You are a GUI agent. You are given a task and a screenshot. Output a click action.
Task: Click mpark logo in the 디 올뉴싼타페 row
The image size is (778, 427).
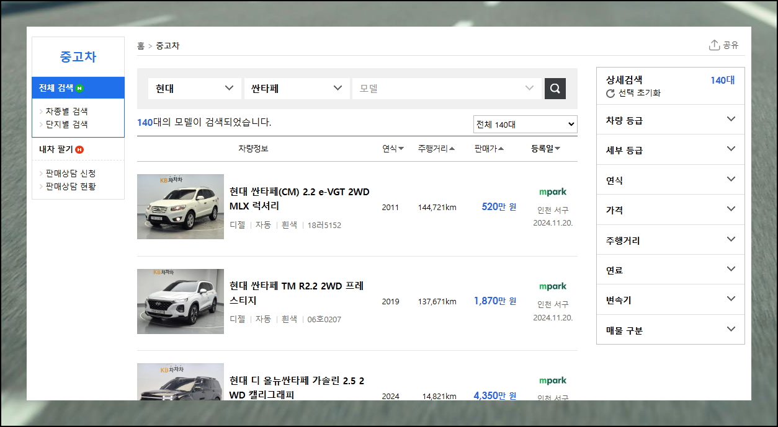point(553,381)
